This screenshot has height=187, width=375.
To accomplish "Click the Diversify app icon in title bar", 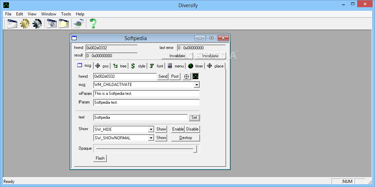I will tap(6, 5).
